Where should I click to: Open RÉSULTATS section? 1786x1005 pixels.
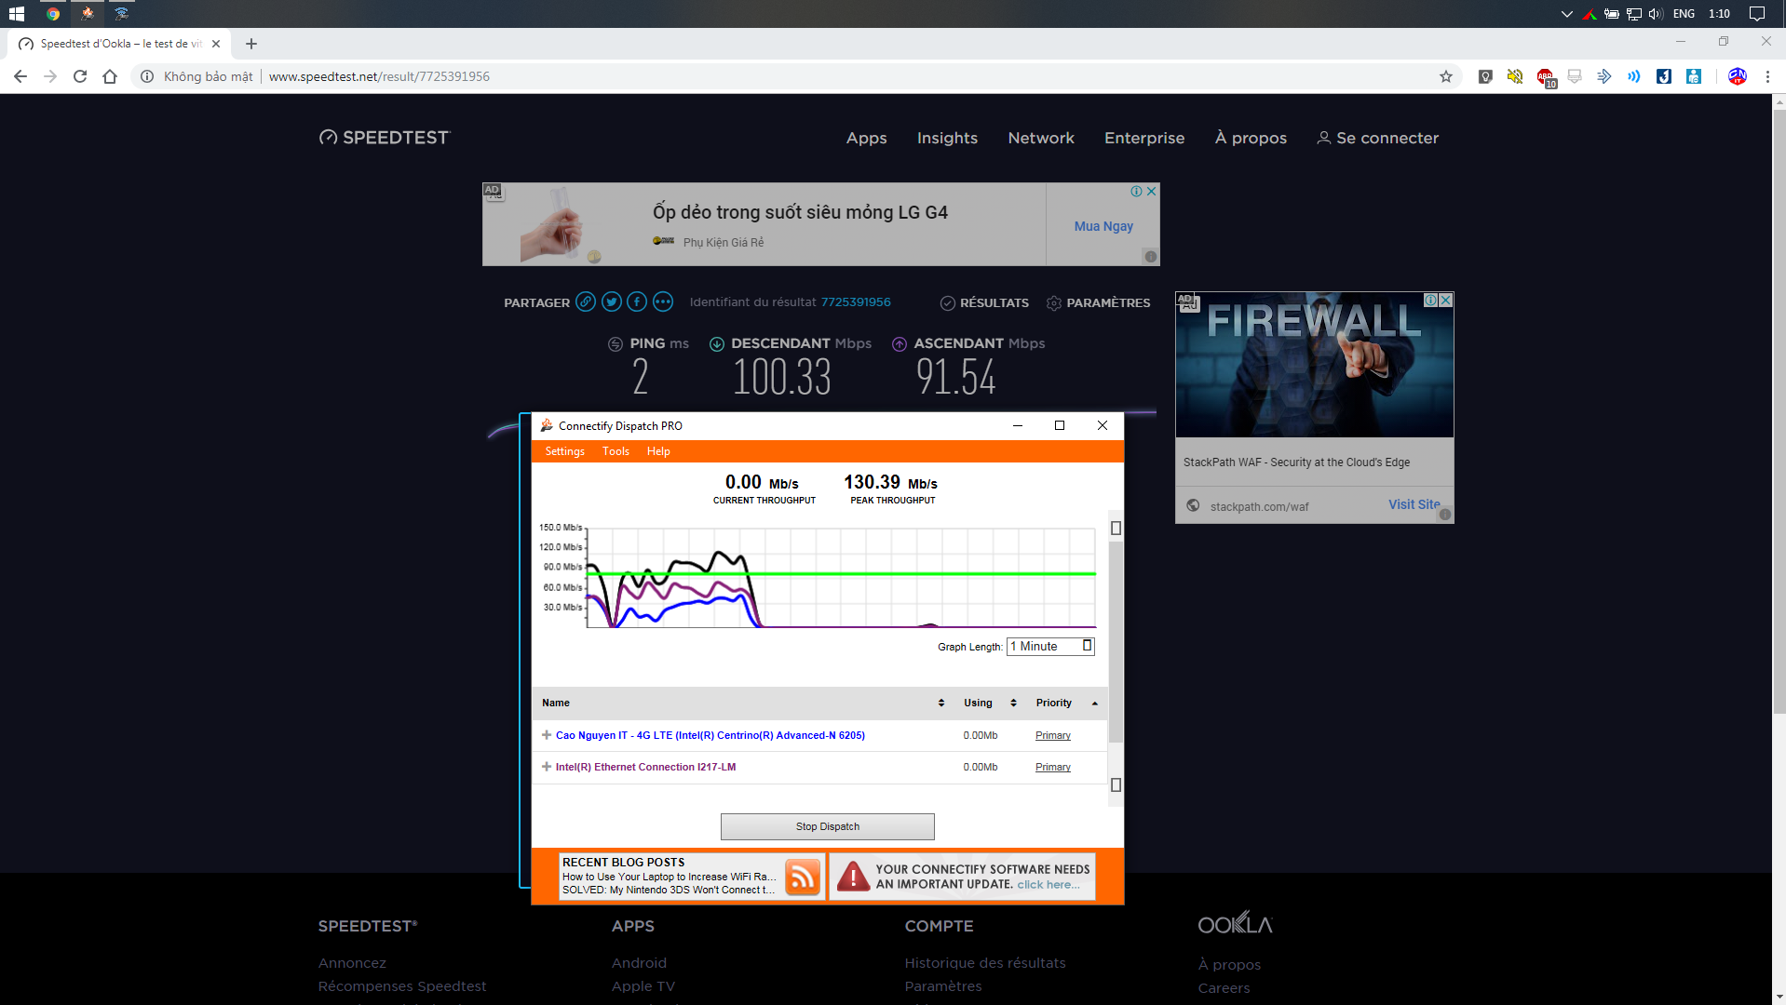pyautogui.click(x=984, y=302)
